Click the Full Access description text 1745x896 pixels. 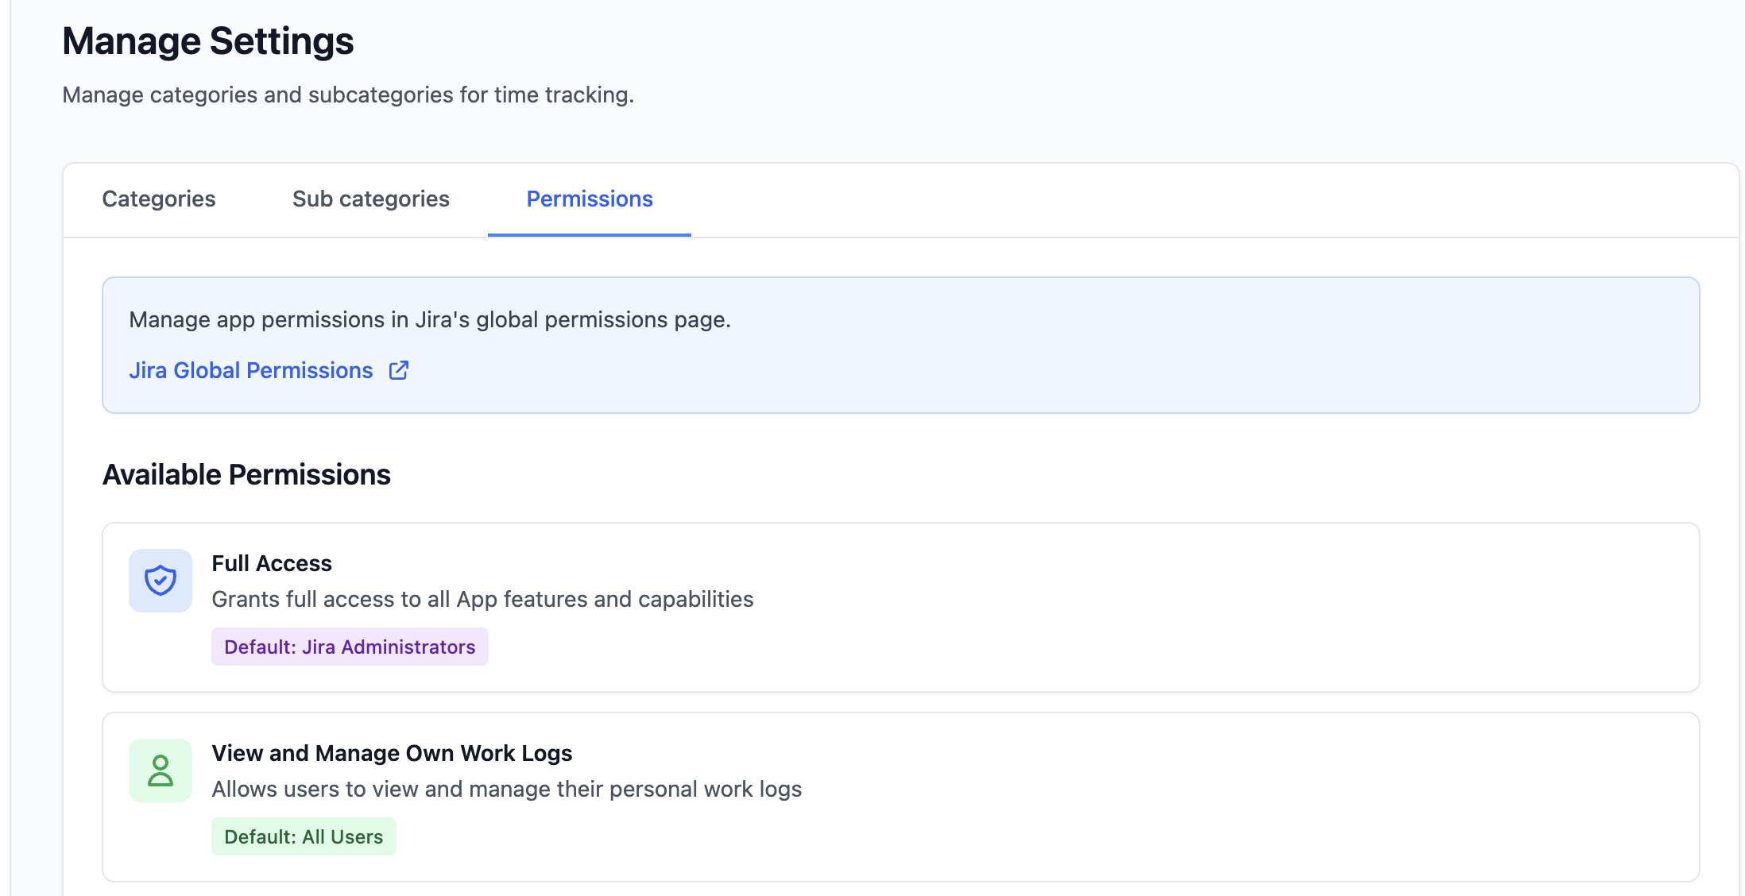482,599
